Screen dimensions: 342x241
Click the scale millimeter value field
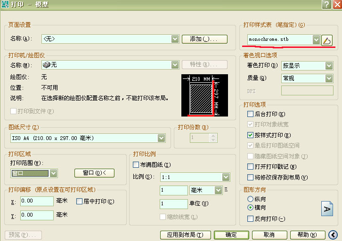click(x=174, y=190)
